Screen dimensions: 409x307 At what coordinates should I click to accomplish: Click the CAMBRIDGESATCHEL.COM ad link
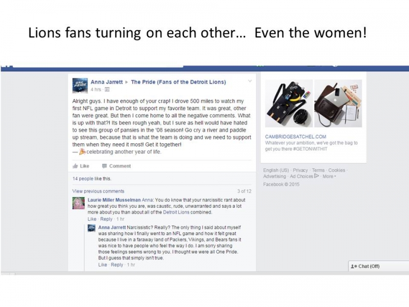[296, 137]
